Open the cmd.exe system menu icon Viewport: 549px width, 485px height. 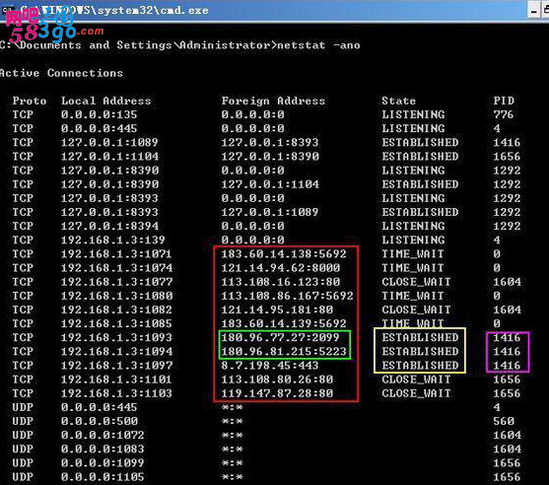8,10
